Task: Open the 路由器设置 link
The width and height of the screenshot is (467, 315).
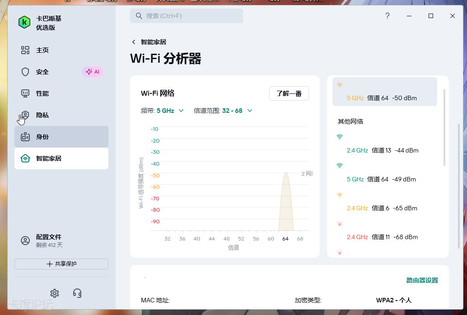Action: (x=422, y=280)
